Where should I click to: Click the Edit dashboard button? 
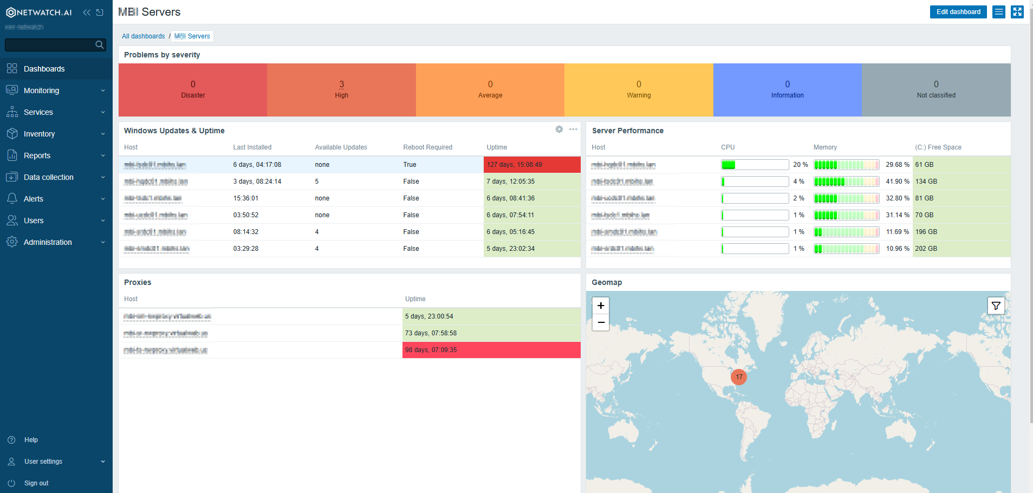[x=958, y=12]
